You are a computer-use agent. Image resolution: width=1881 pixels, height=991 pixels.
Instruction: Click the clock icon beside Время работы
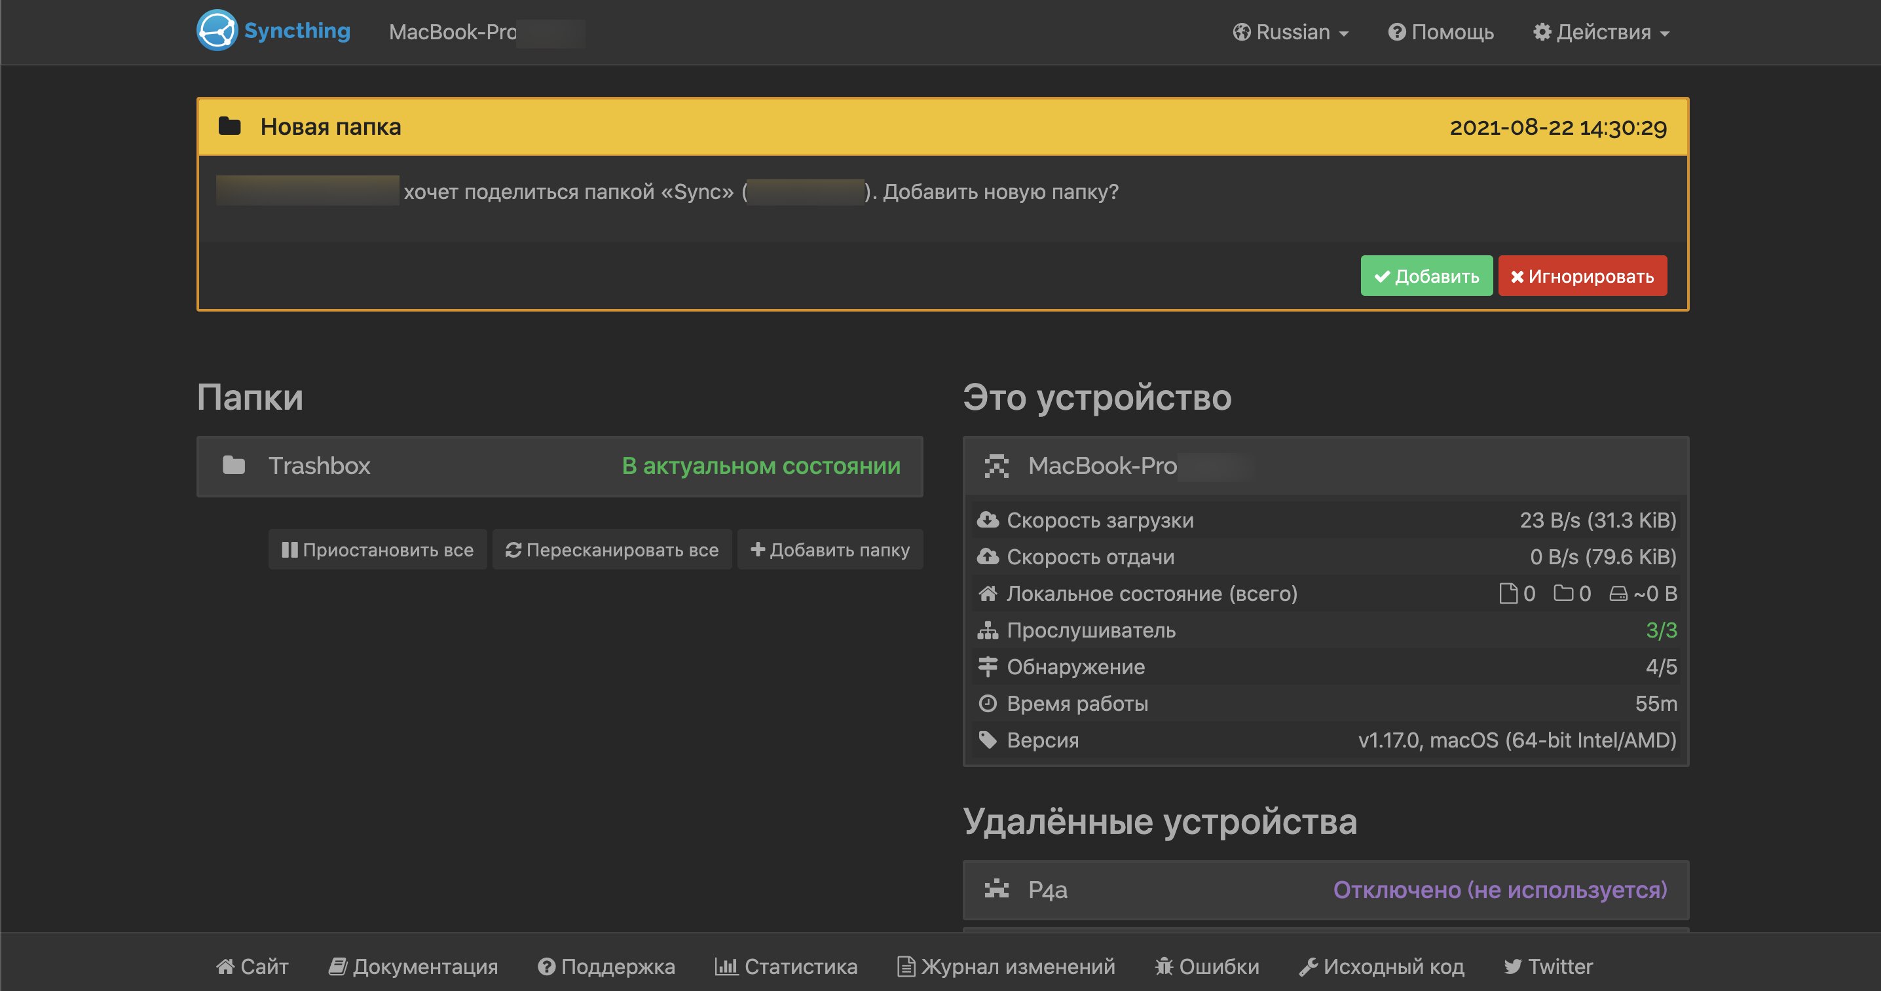[x=988, y=703]
